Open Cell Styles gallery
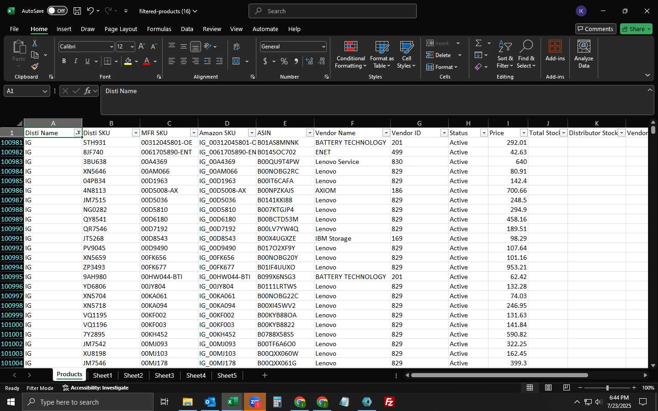 tap(406, 55)
